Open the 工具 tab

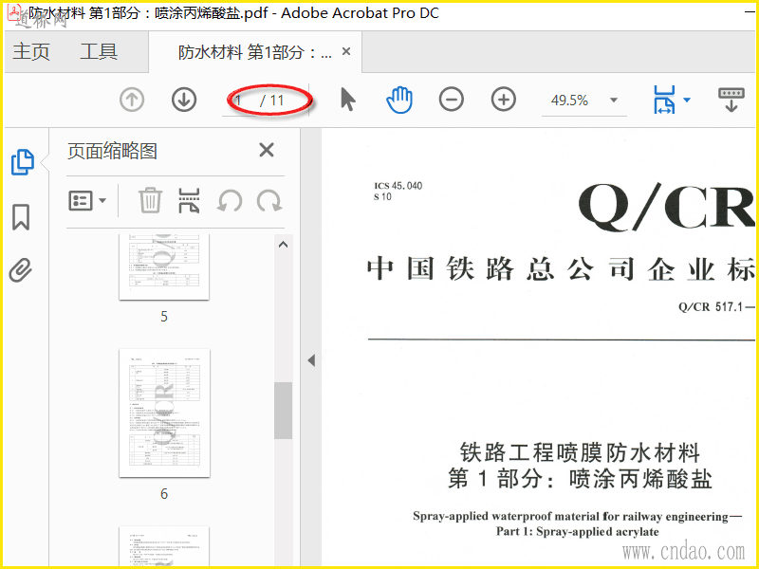click(x=99, y=51)
